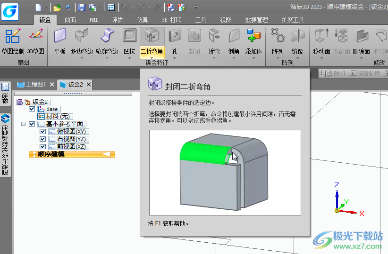The width and height of the screenshot is (388, 254).
Task: Toggle the 前视图(XZ) plane checkbox
Action: pyautogui.click(x=42, y=146)
